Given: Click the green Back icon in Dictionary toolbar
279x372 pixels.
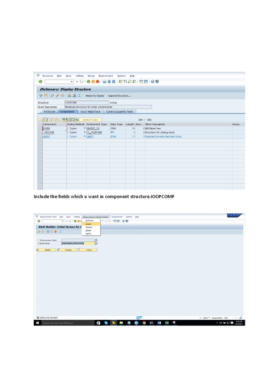Looking at the screenshot, I should coord(89,82).
